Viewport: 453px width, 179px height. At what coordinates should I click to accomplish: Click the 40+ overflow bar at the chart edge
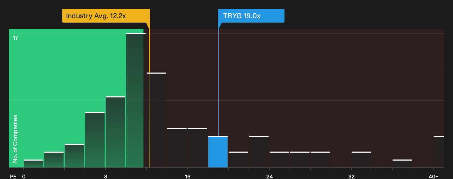[439, 152]
